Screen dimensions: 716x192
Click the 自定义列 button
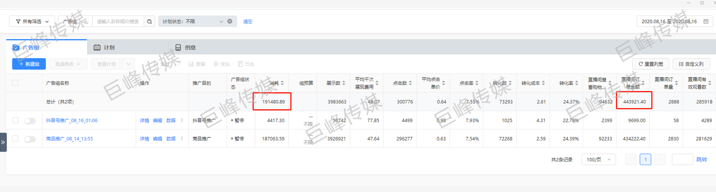tap(691, 64)
